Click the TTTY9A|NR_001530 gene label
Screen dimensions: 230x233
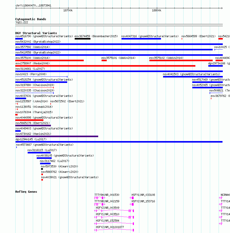tap(107, 195)
